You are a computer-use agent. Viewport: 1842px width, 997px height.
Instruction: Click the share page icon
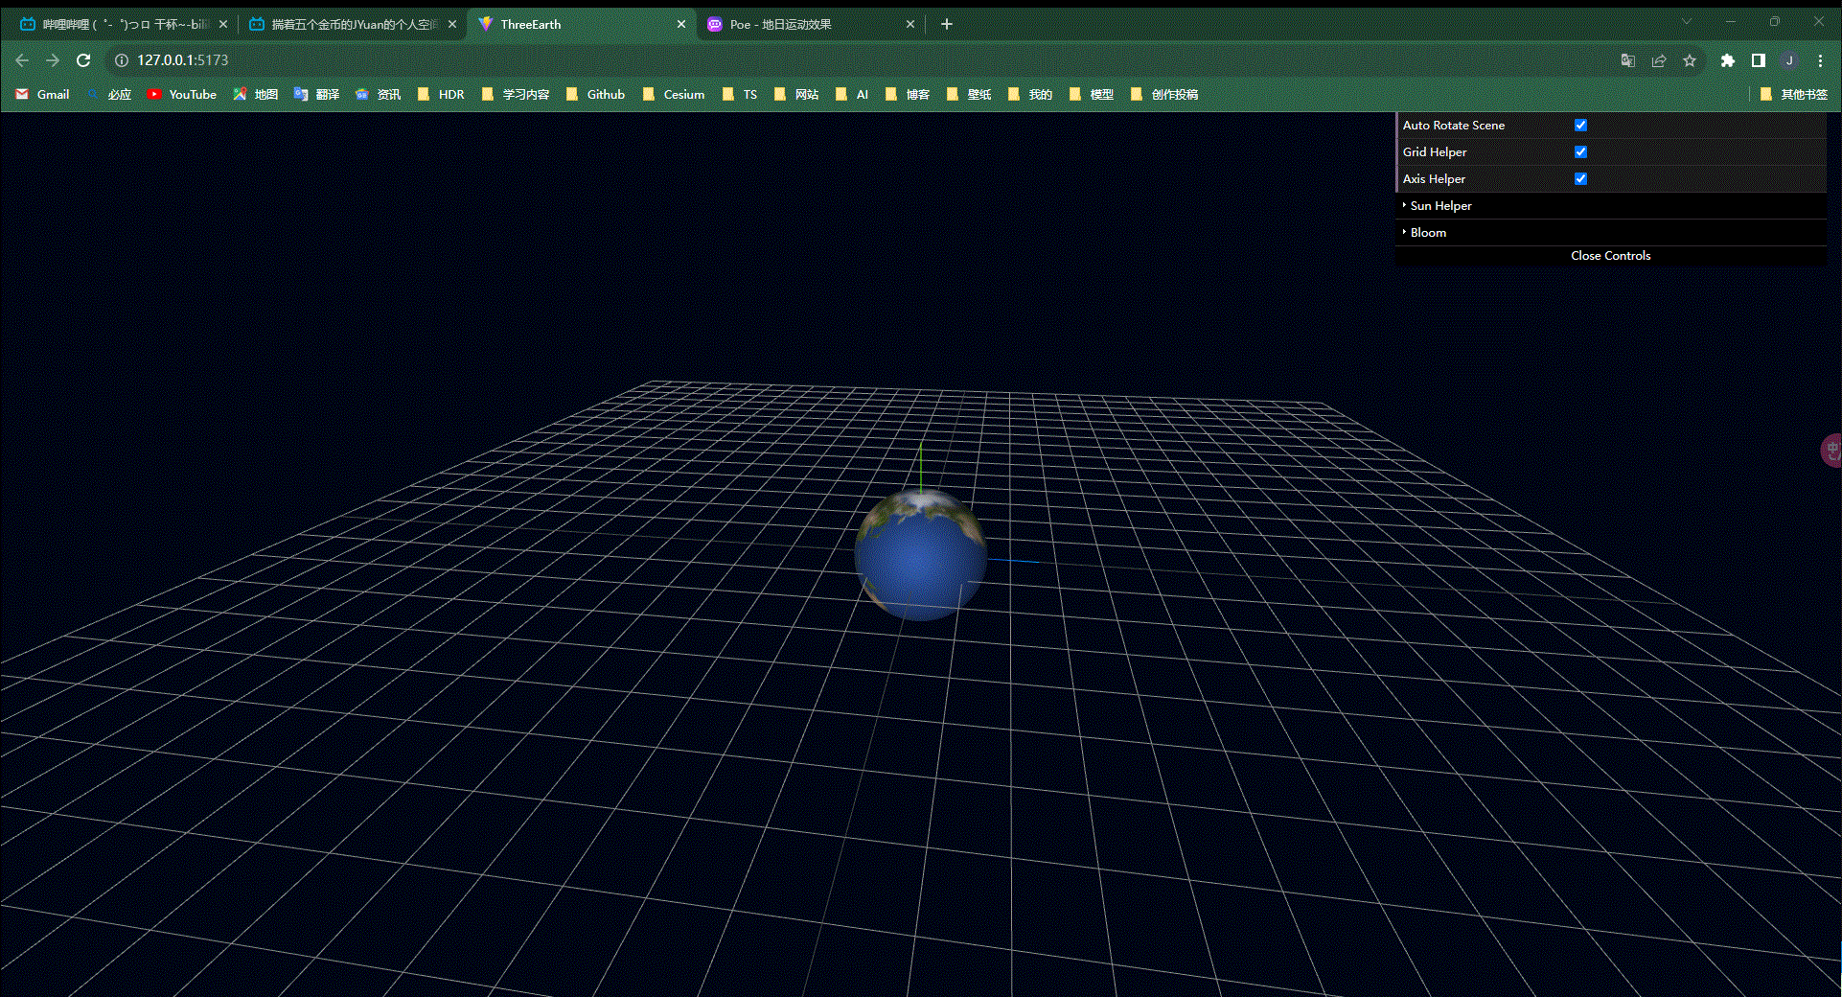tap(1659, 60)
